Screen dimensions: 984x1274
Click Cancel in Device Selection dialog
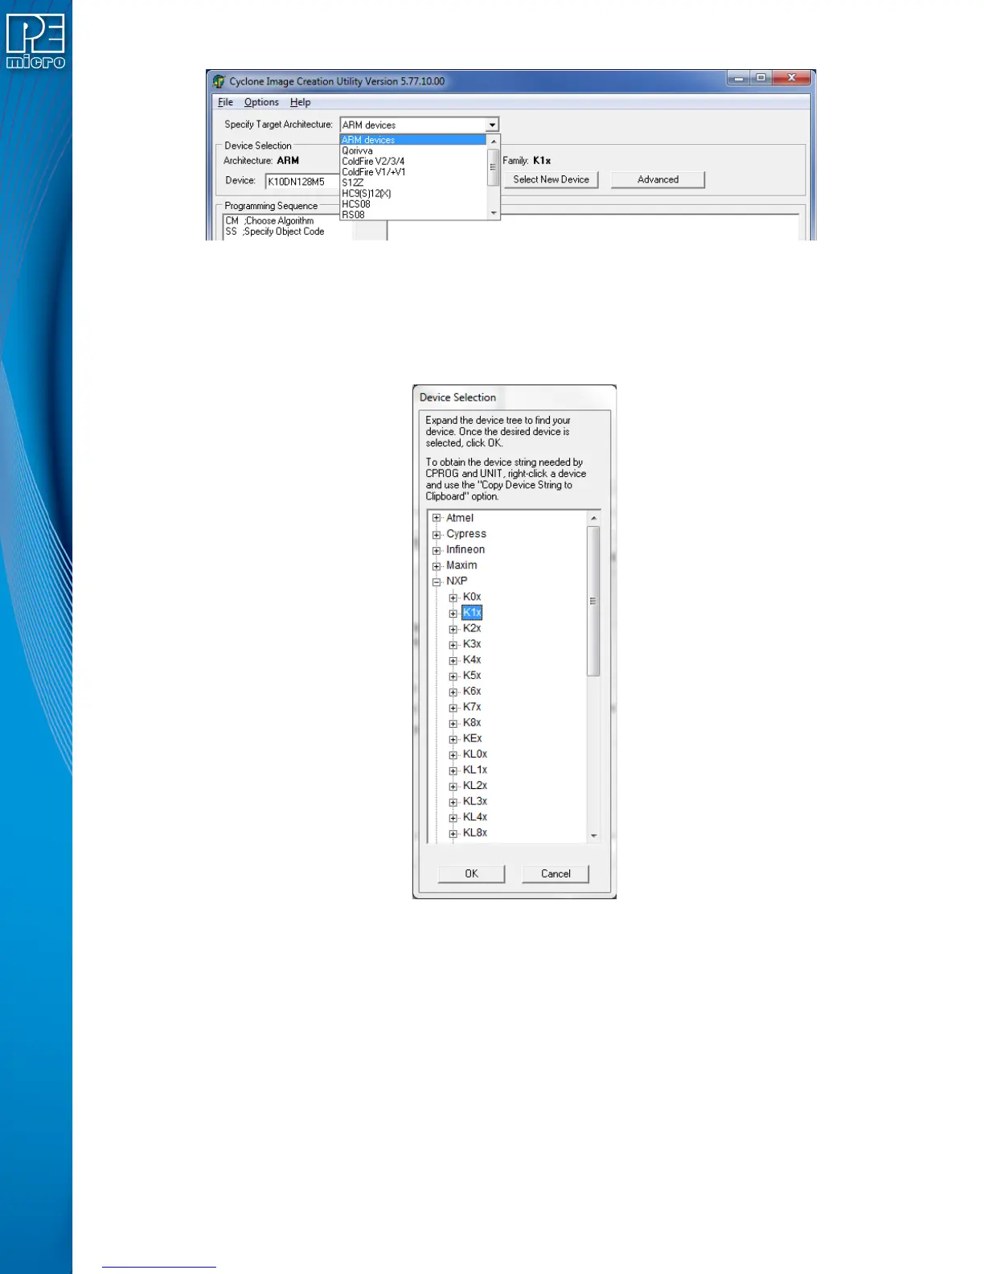click(556, 873)
